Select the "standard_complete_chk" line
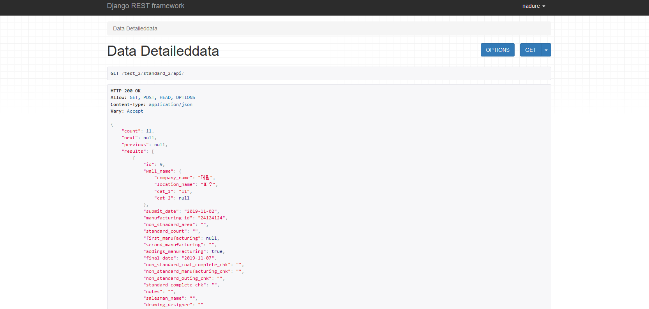 (181, 285)
